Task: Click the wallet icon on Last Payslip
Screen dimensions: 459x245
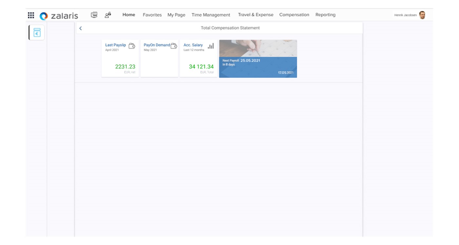Action: [132, 46]
